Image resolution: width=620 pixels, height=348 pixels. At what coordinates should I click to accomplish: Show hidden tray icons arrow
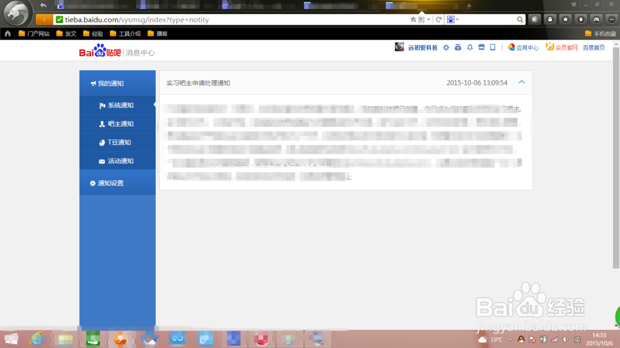[510, 339]
